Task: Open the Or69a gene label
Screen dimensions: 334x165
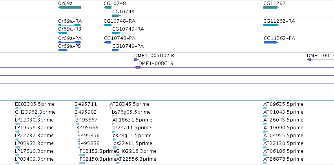Action: 65,4
